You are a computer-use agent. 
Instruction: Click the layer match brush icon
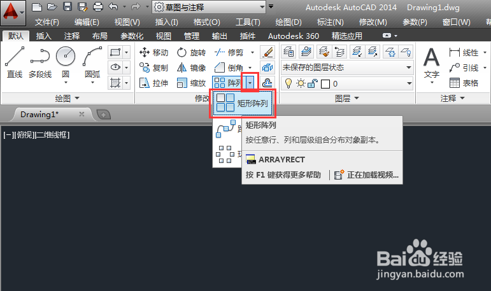324,52
